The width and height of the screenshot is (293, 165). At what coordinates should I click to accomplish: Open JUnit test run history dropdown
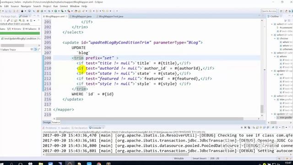coord(34,21)
